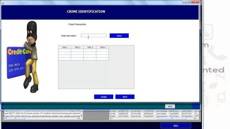Close the Crime Identification window
Image resolution: width=230 pixels, height=129 pixels.
(195, 2)
